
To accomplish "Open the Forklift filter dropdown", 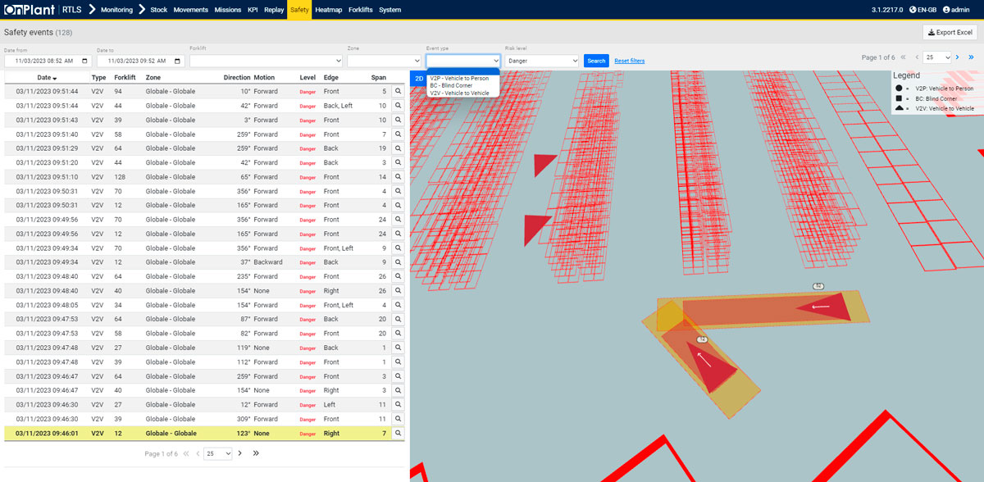I will point(266,61).
